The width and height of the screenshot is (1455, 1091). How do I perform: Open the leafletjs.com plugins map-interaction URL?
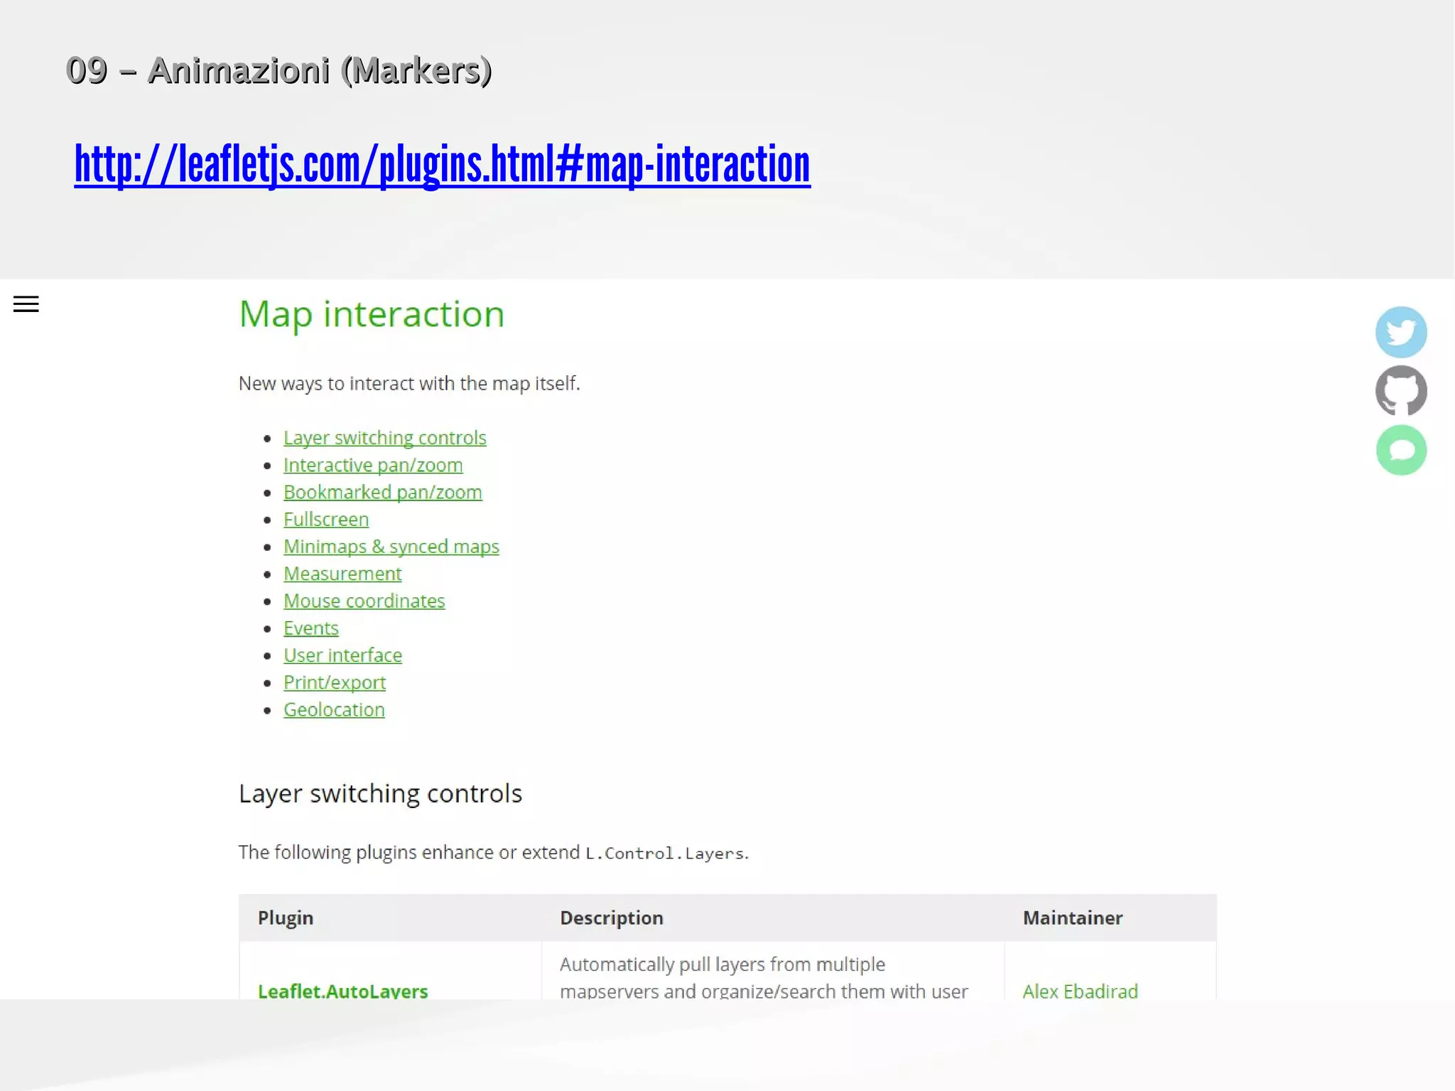pyautogui.click(x=442, y=165)
